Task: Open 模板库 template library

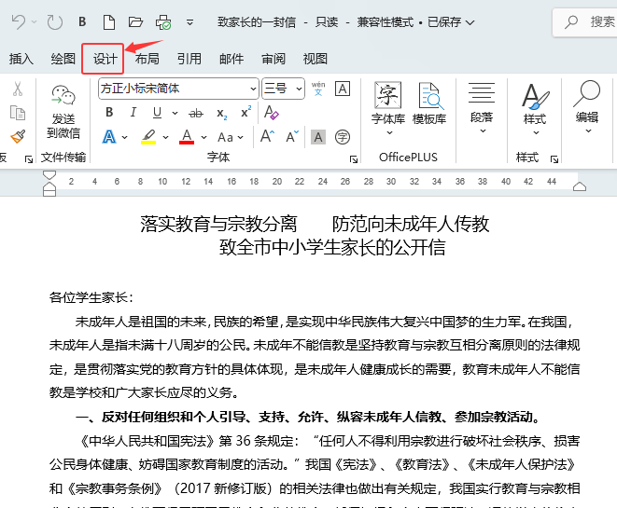Action: [429, 103]
